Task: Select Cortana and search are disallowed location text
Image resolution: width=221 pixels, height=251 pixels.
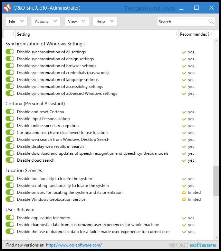Action: tap(62, 133)
